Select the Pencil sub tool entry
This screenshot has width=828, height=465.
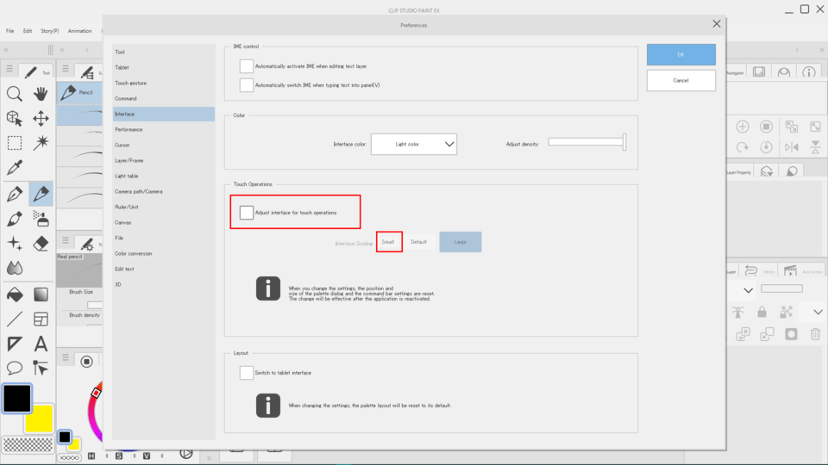[79, 93]
